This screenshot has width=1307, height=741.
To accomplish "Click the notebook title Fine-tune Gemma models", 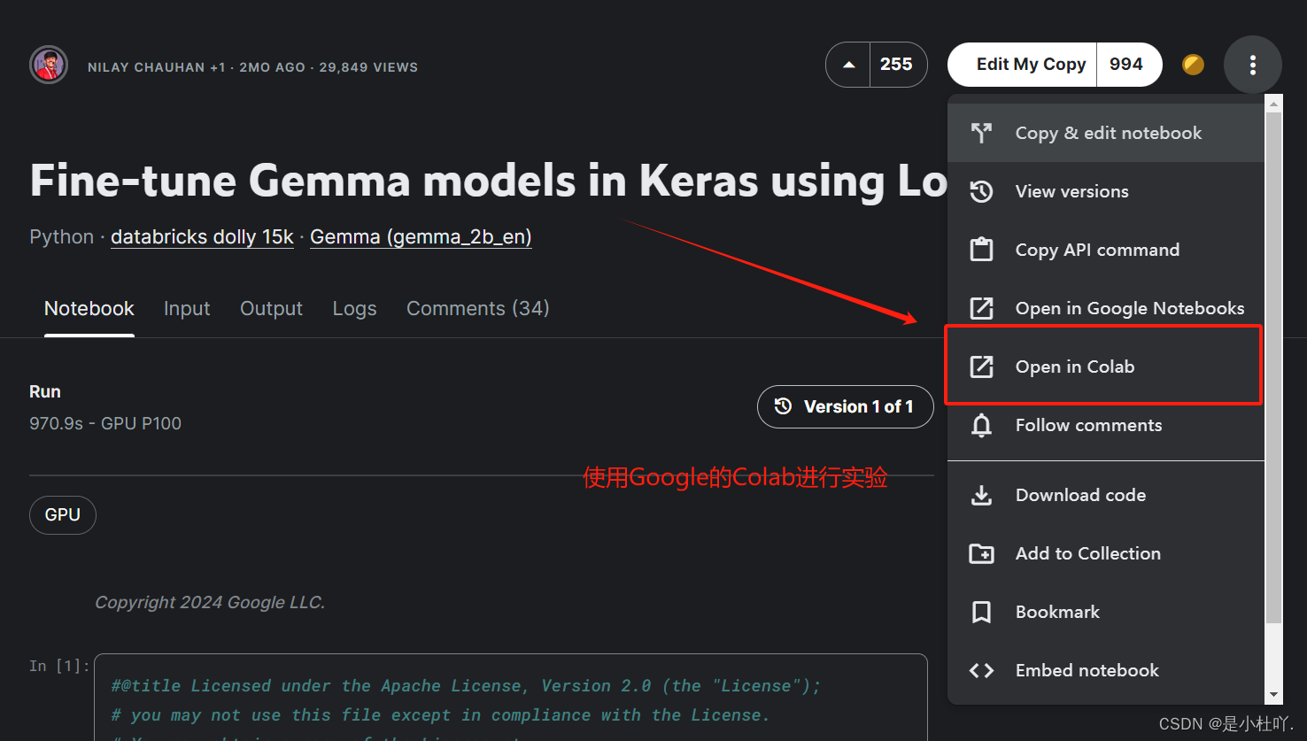I will (x=489, y=181).
